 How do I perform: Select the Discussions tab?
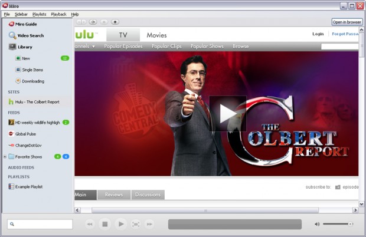click(x=148, y=195)
